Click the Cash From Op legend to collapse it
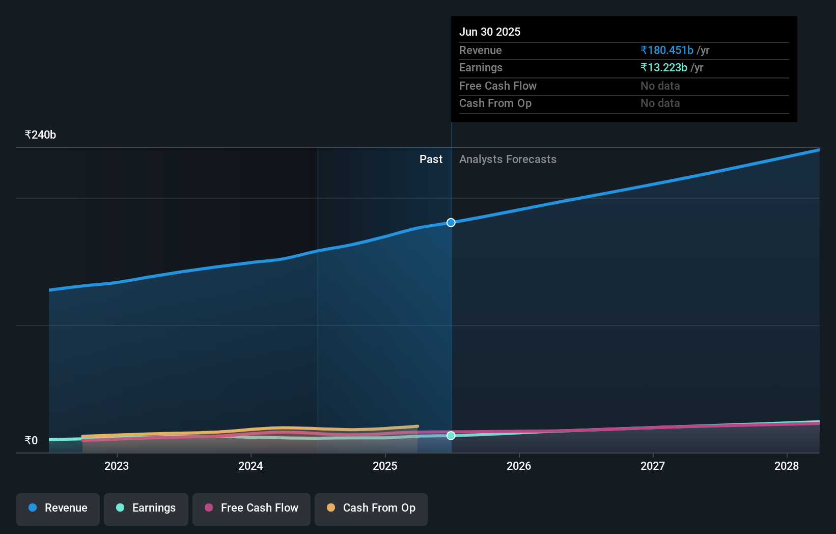836x534 pixels. pyautogui.click(x=371, y=509)
